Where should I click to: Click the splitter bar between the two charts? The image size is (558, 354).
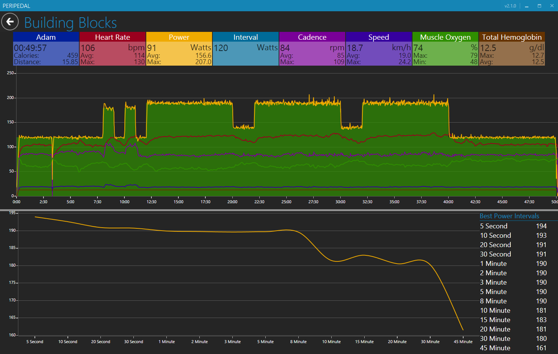(x=279, y=210)
